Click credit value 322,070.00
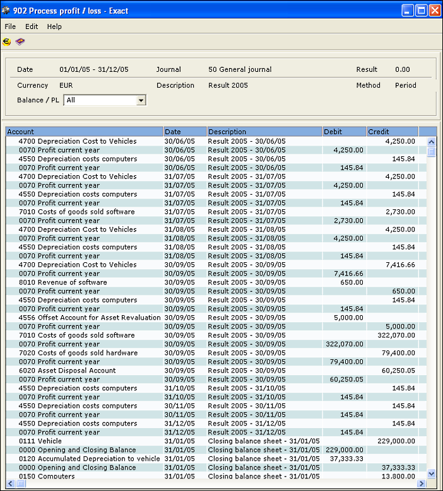 [x=396, y=335]
